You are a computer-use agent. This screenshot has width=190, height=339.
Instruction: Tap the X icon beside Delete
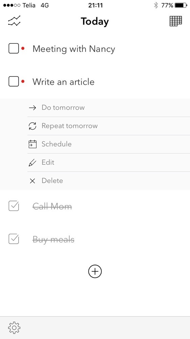(32, 181)
